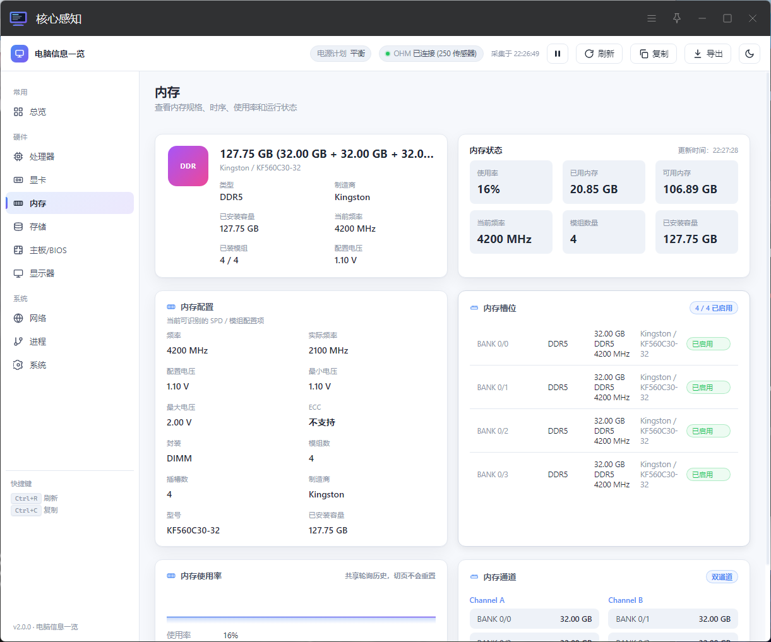Click the 处理器 CPU chip icon
Viewport: 771px width, 642px height.
pyautogui.click(x=18, y=157)
